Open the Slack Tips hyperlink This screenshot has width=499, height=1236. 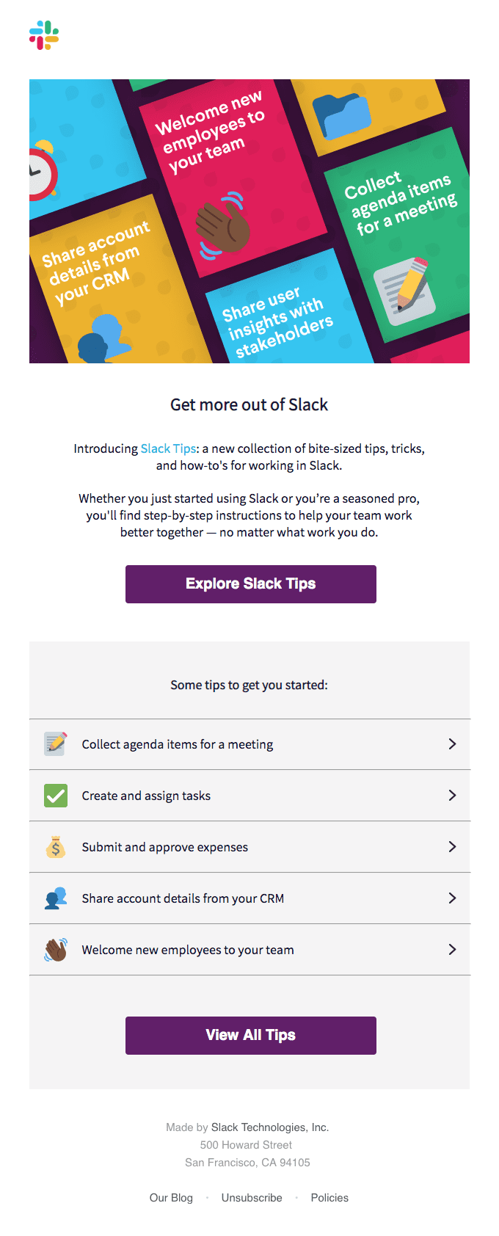[168, 448]
